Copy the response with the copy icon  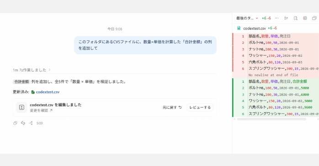point(15,123)
